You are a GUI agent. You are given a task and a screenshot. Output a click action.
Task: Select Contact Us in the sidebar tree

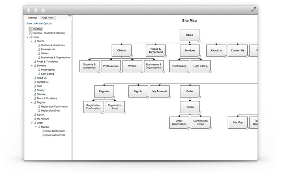(x=42, y=82)
